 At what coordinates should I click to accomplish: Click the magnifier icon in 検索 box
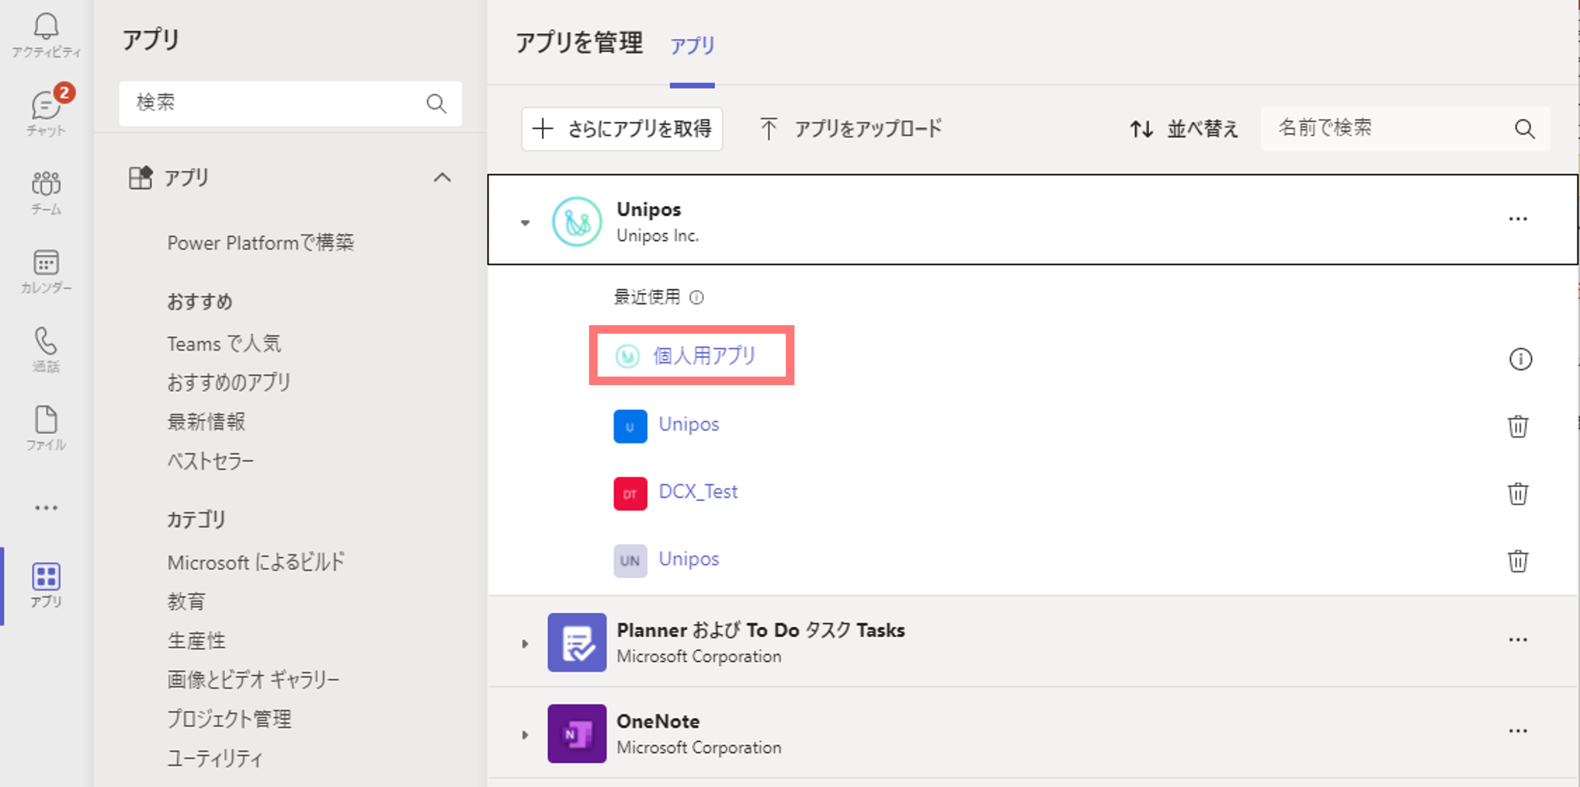tap(436, 104)
